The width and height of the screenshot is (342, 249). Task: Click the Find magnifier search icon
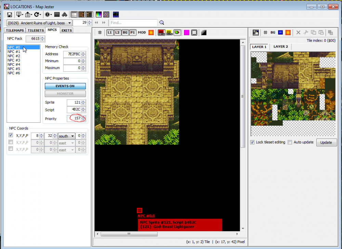click(162, 23)
